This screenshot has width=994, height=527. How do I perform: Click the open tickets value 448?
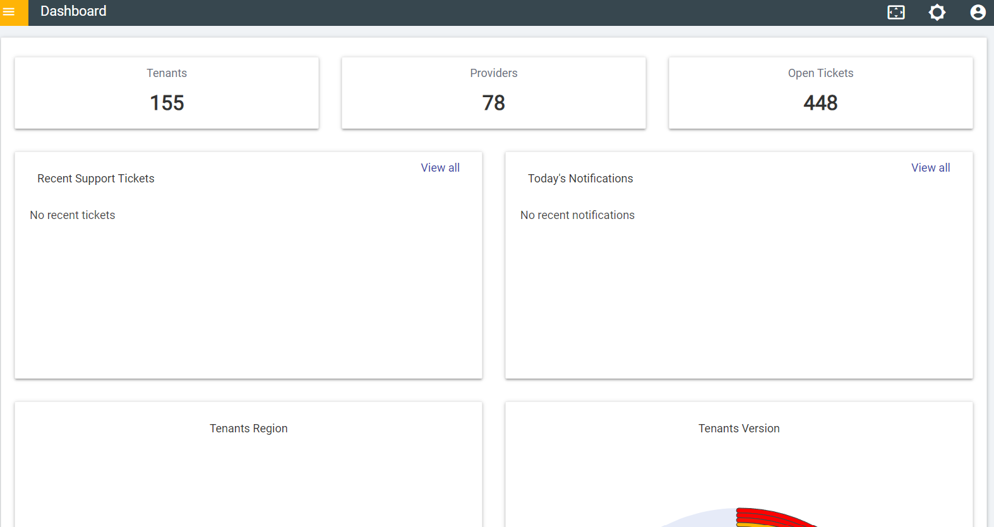pyautogui.click(x=821, y=103)
